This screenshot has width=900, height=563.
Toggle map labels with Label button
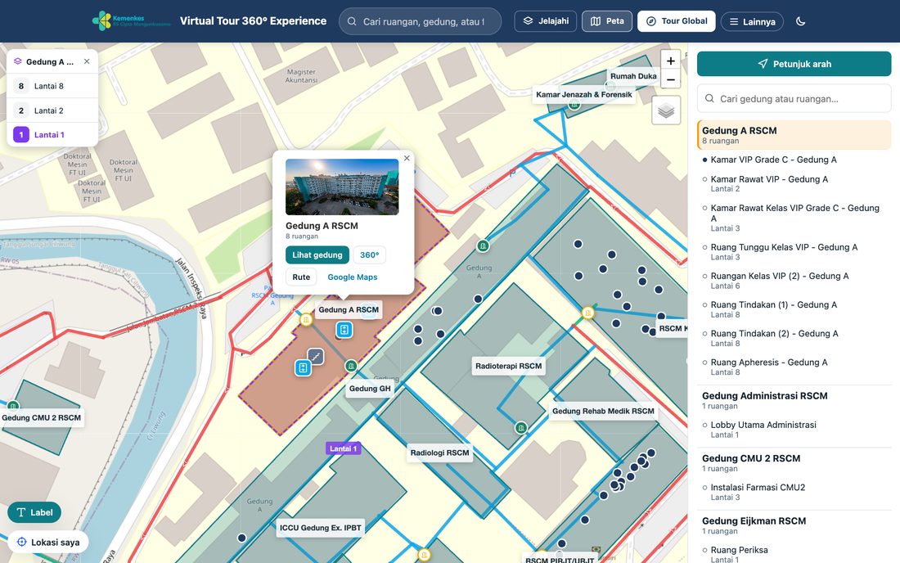tap(34, 512)
